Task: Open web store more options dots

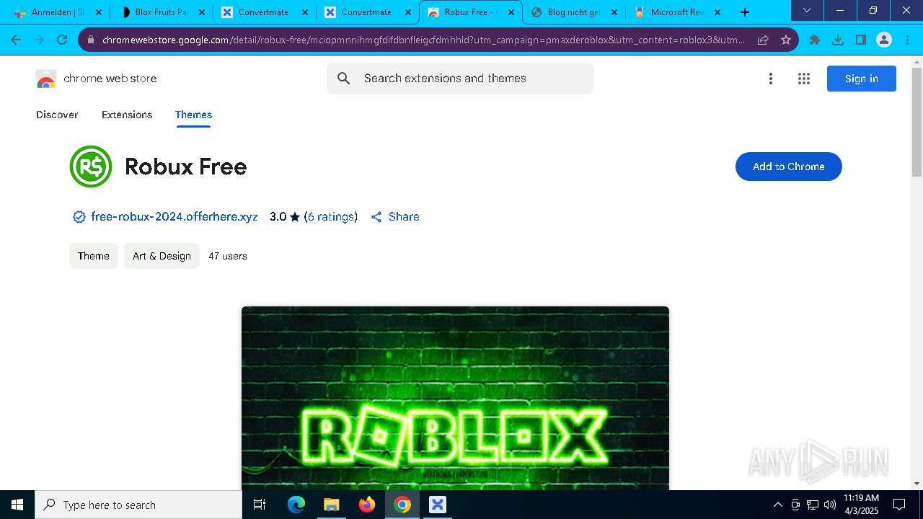Action: 771,79
